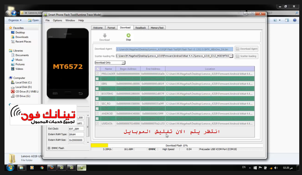Viewport: 302px width, 175px height.
Task: Open the Windows Start orb
Action: click(10, 167)
